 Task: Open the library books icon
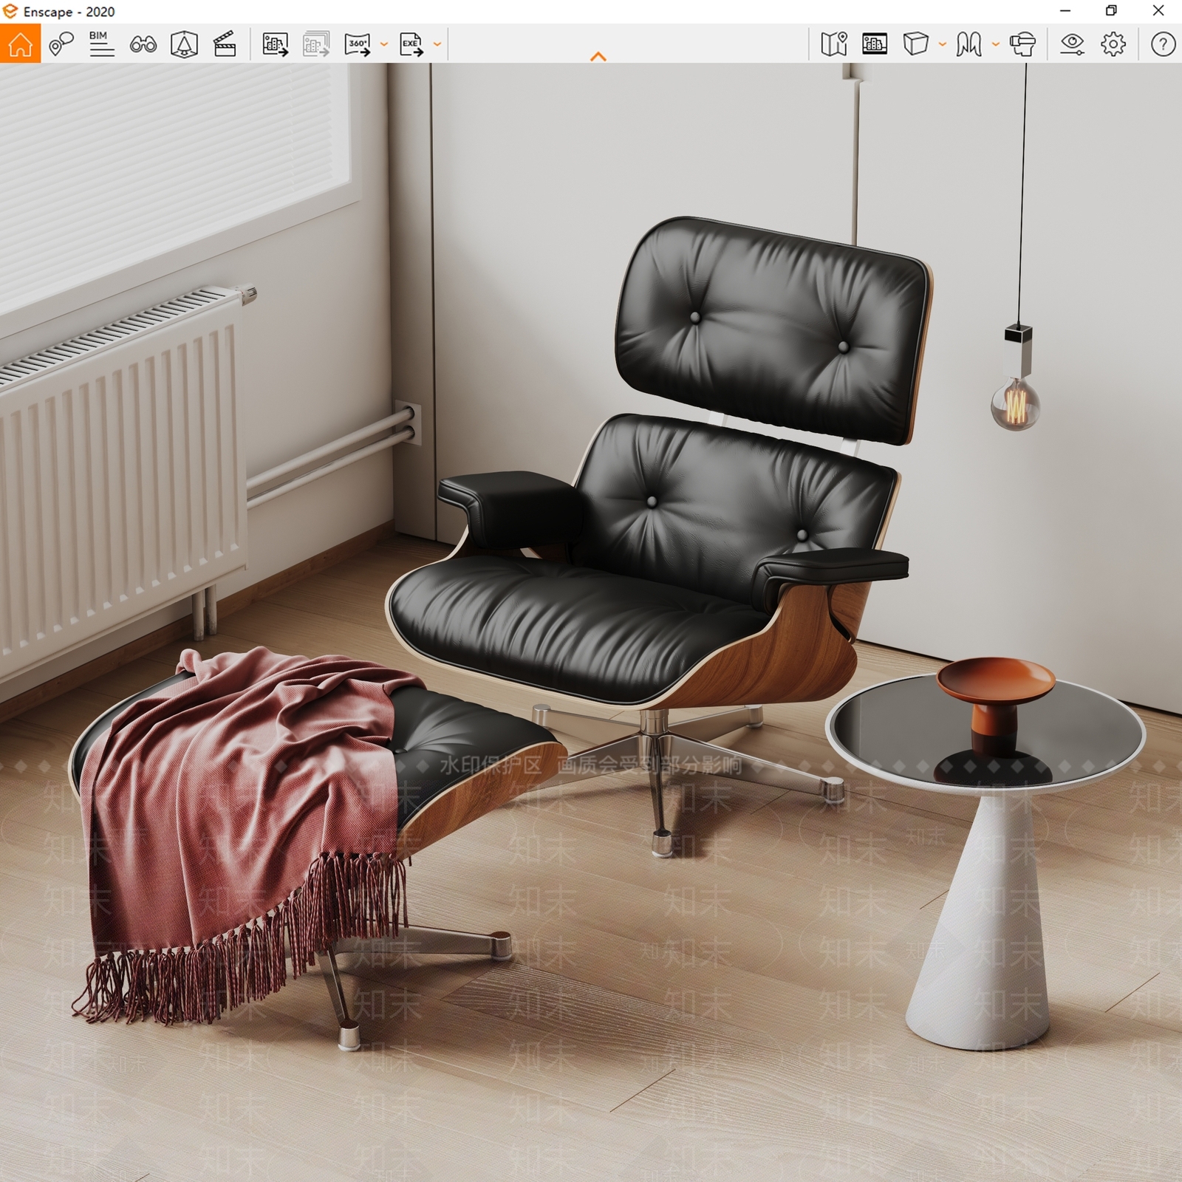[969, 44]
